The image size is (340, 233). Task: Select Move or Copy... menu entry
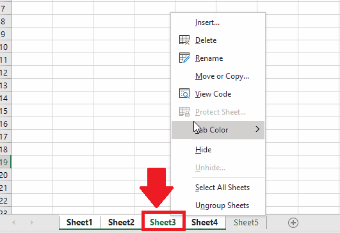click(218, 76)
